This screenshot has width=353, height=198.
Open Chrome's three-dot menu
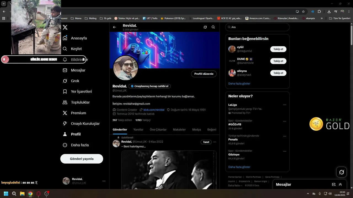pos(349,12)
